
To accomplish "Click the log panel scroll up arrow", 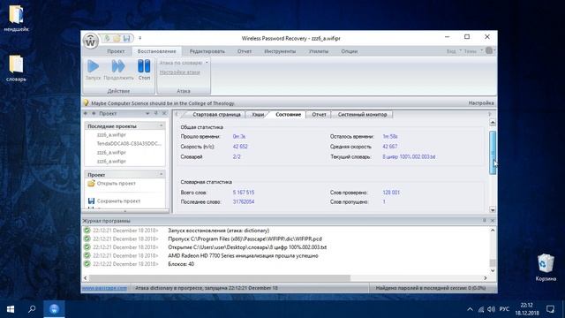I will (x=493, y=230).
